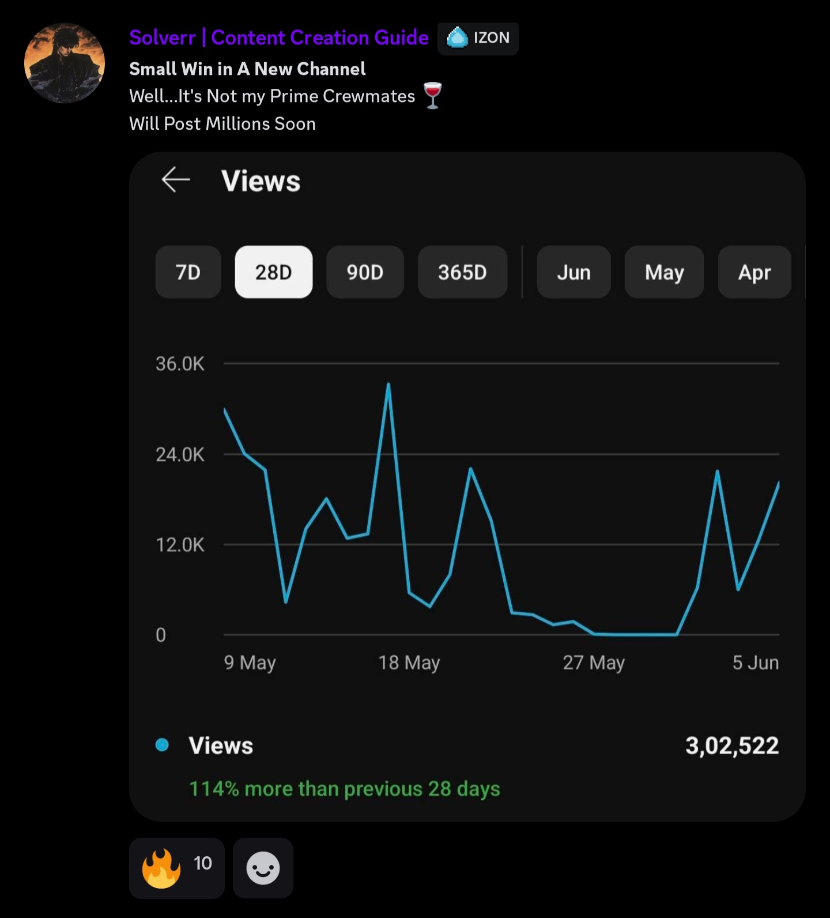Click the 27 May axis label
This screenshot has height=918, width=830.
594,663
